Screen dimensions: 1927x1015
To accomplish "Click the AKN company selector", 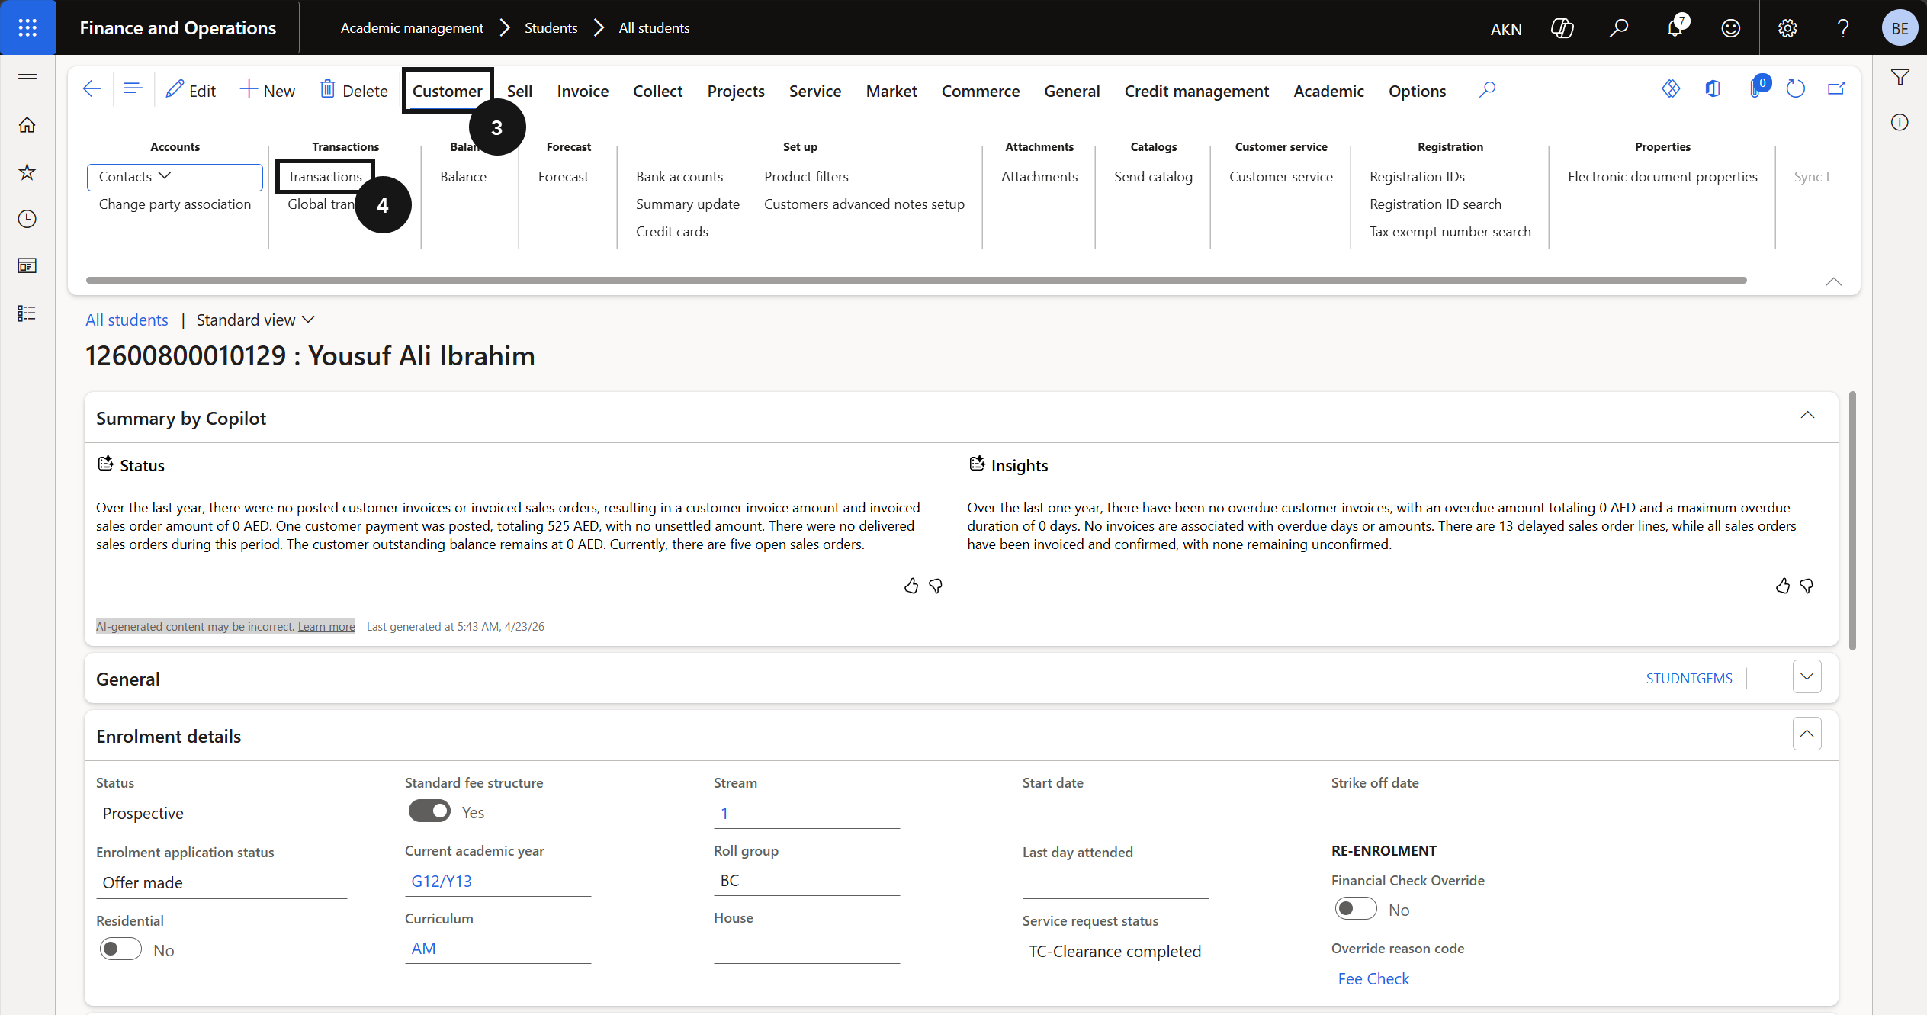I will click(1506, 29).
